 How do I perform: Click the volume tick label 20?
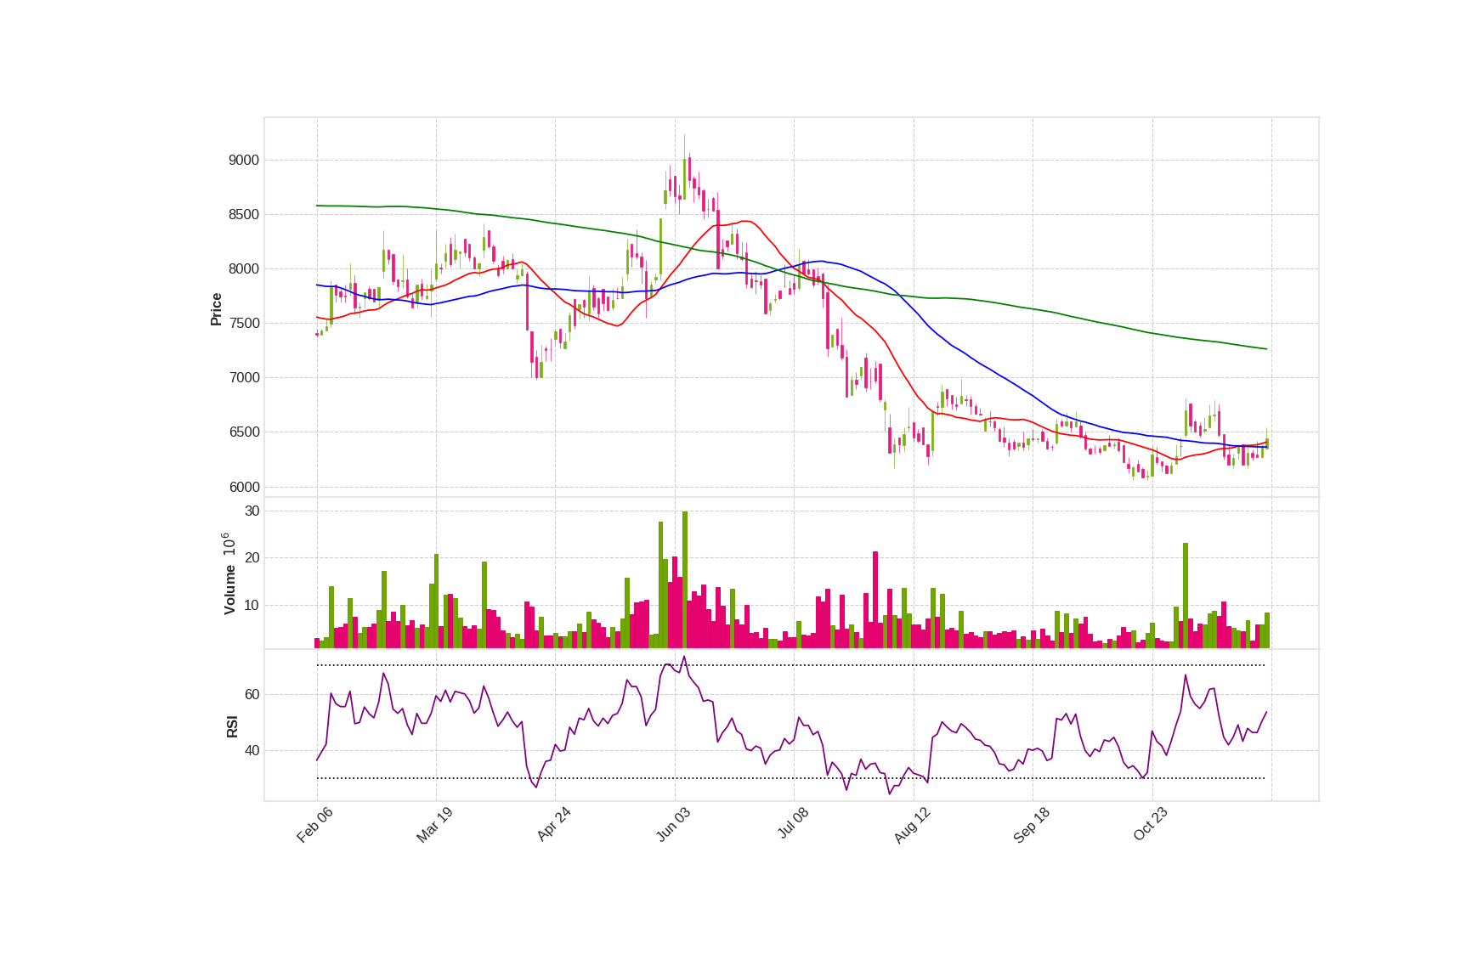252,558
